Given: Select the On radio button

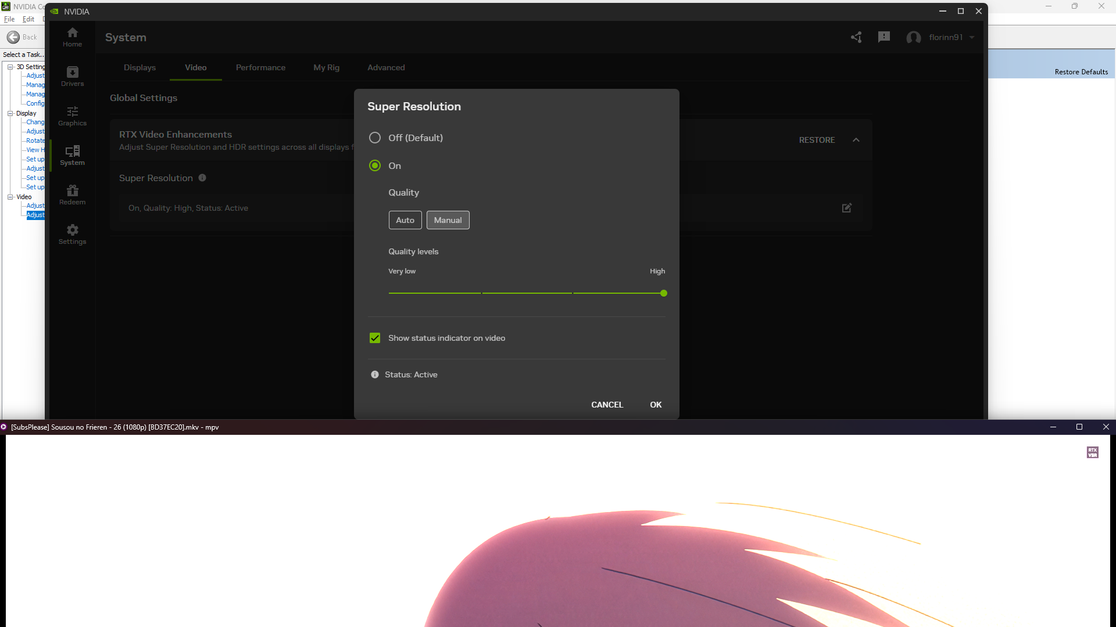Looking at the screenshot, I should tap(375, 165).
